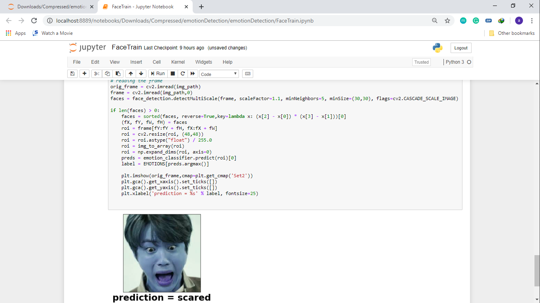
Task: Click the browser address bar URL
Action: (185, 21)
